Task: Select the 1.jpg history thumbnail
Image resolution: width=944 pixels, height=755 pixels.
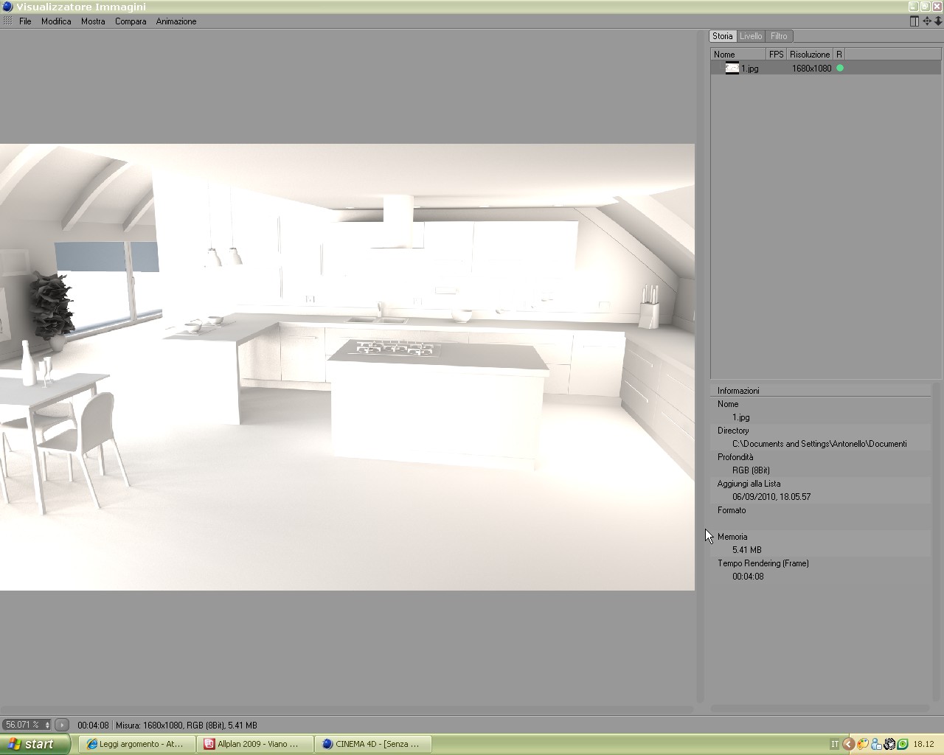Action: (732, 68)
